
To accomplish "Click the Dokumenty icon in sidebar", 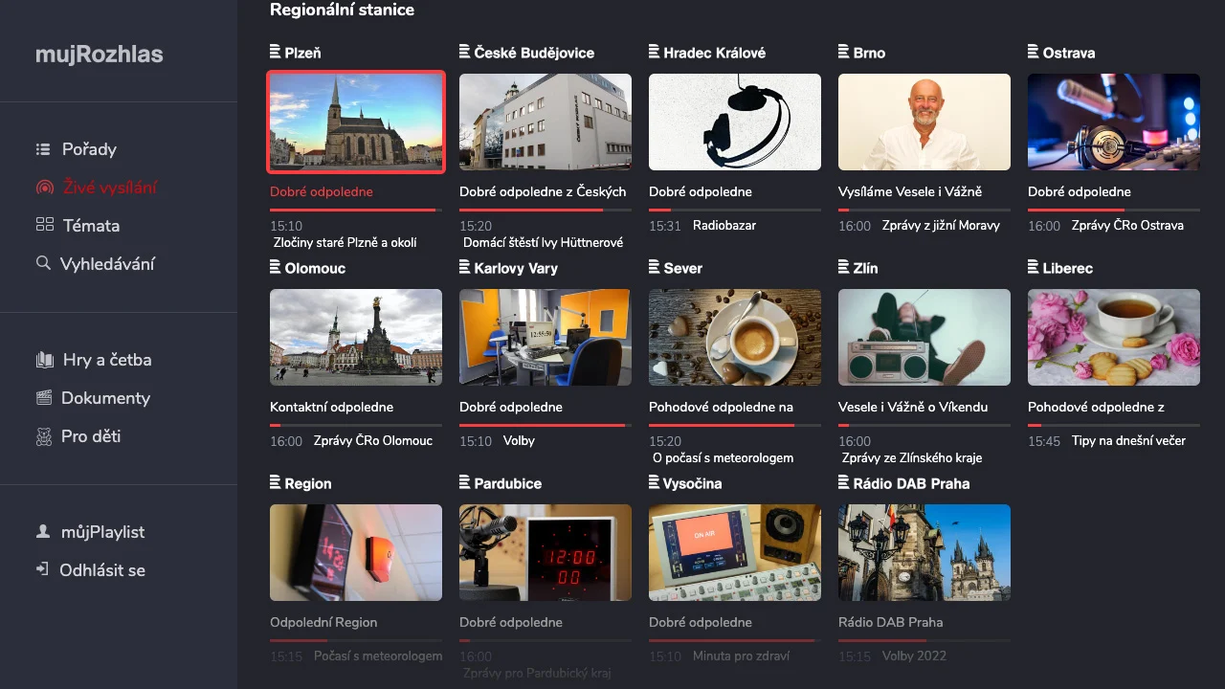I will click(42, 398).
